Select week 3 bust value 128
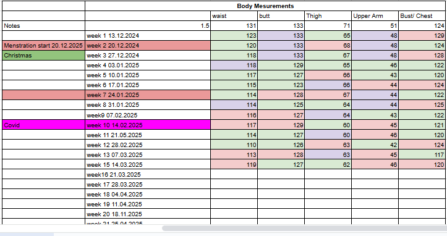 pyautogui.click(x=422, y=56)
